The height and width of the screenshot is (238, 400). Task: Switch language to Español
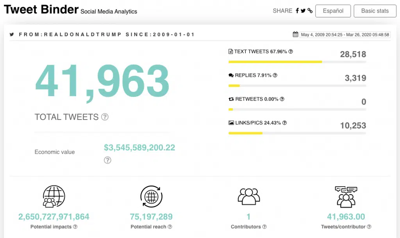(x=333, y=11)
